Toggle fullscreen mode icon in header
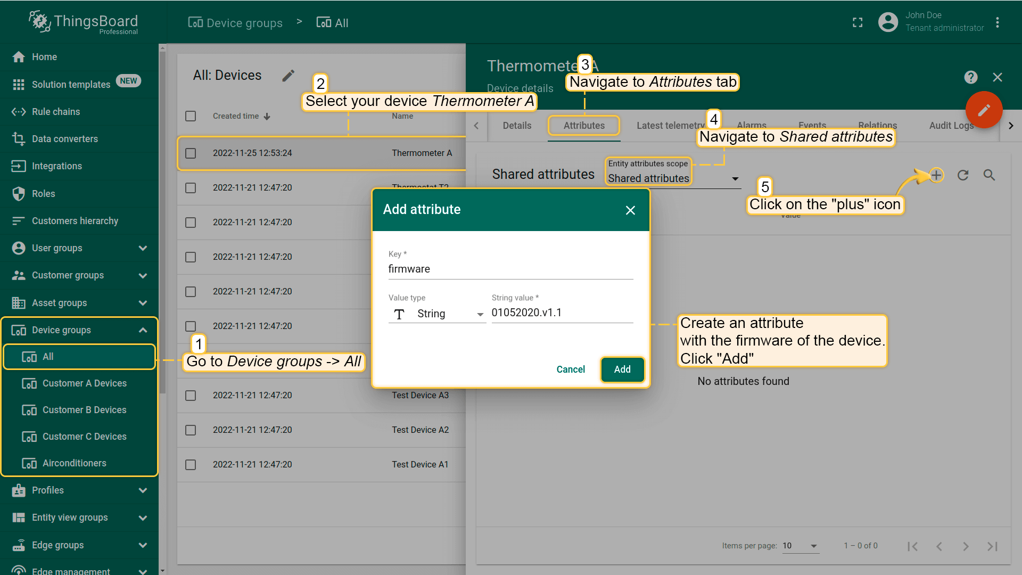This screenshot has width=1022, height=575. [858, 22]
